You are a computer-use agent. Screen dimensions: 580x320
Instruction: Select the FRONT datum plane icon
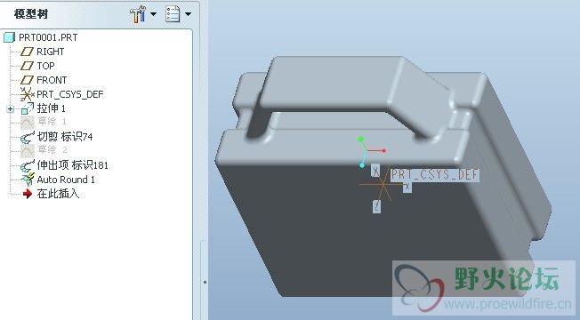coord(27,80)
